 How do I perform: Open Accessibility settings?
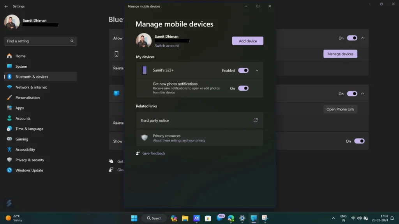point(41,150)
